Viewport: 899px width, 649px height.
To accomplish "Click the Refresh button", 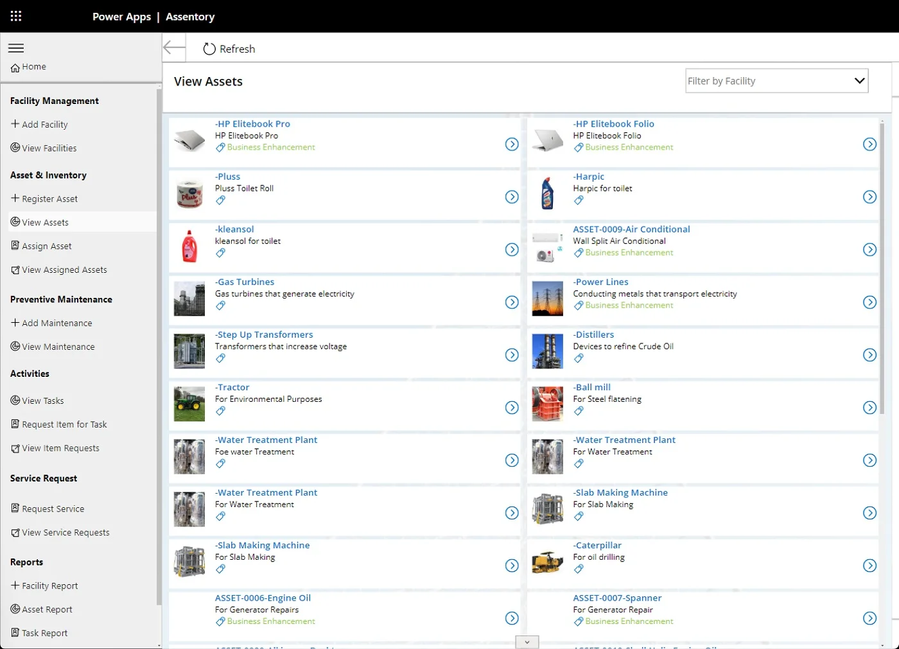I will click(229, 49).
